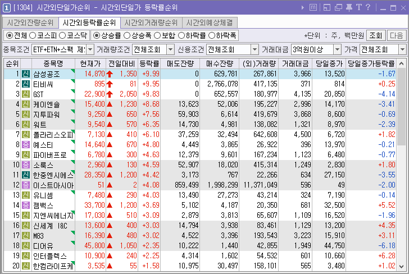This screenshot has width=409, height=274.
Task: Click the 신 badge next to 지투파워
Action: tap(26, 115)
